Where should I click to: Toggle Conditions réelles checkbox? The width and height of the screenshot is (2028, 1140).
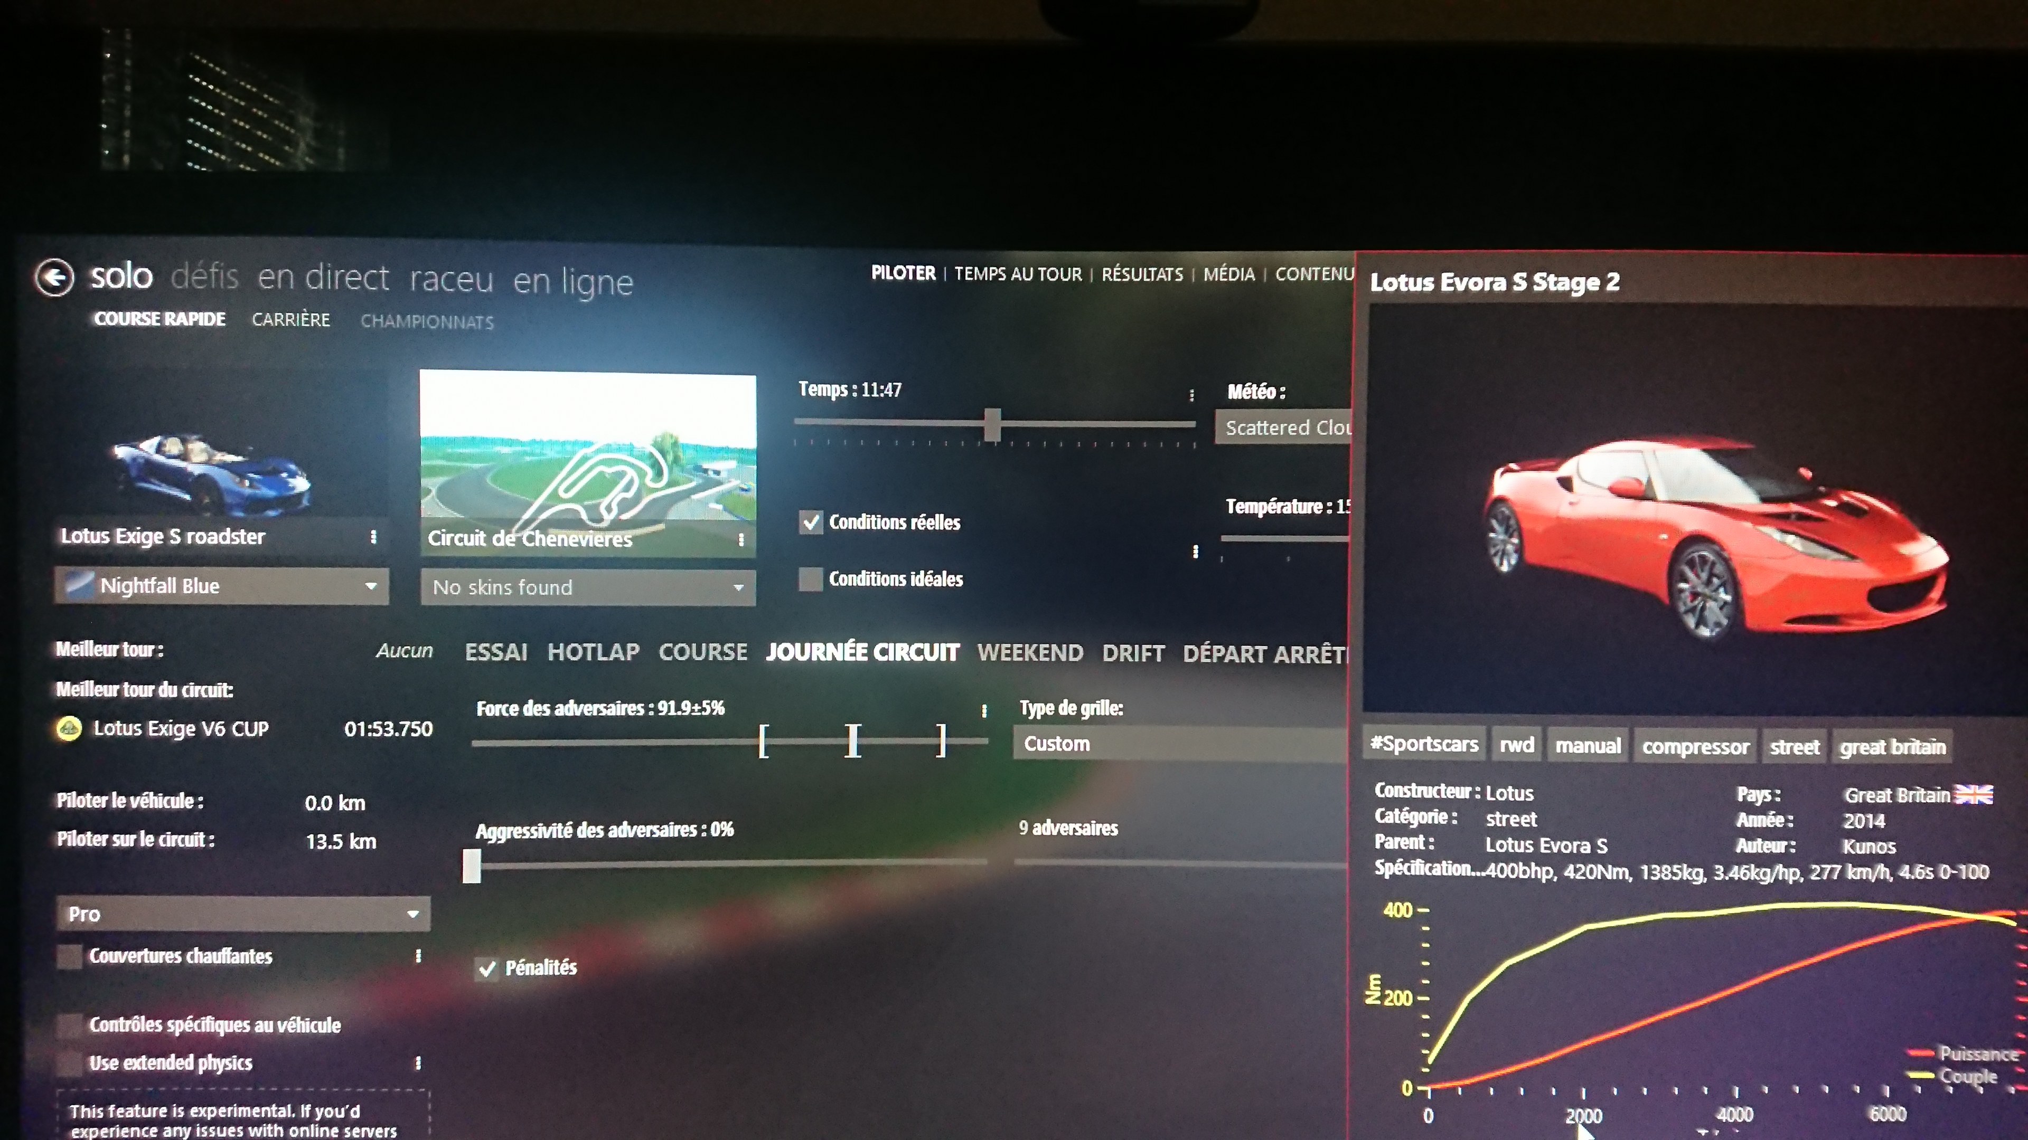coord(811,521)
